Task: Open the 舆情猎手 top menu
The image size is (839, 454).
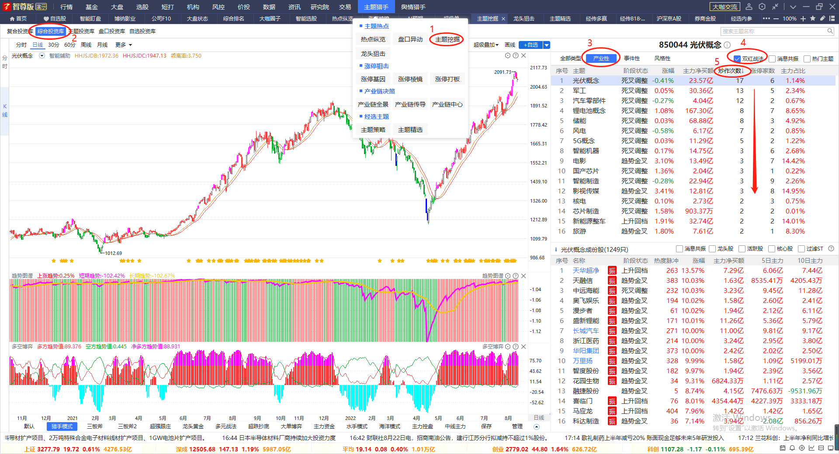Action: point(413,7)
